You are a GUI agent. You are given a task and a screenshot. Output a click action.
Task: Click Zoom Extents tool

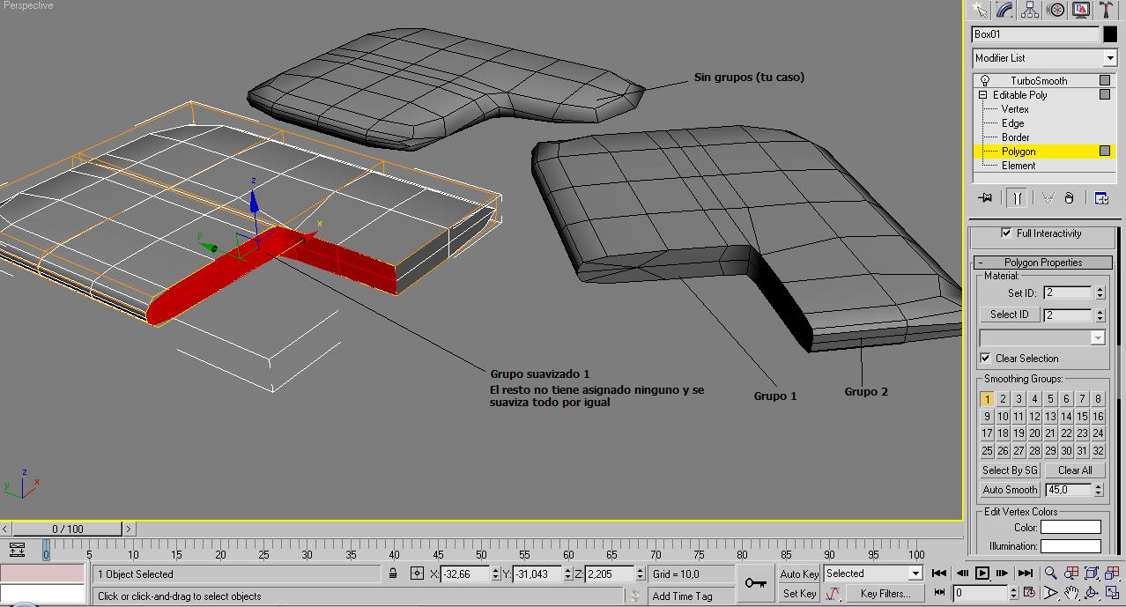click(x=1093, y=574)
